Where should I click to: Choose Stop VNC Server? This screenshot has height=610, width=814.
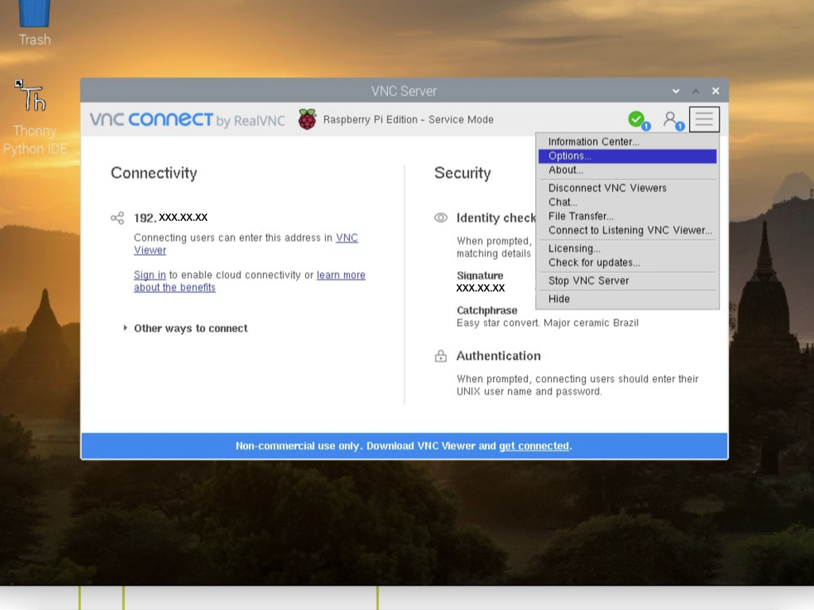[x=627, y=280]
